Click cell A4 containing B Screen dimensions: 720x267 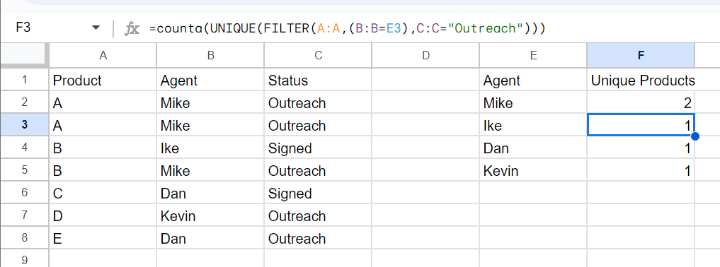coord(103,147)
